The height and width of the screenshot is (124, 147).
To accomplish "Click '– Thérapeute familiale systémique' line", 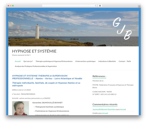I will (49, 107).
